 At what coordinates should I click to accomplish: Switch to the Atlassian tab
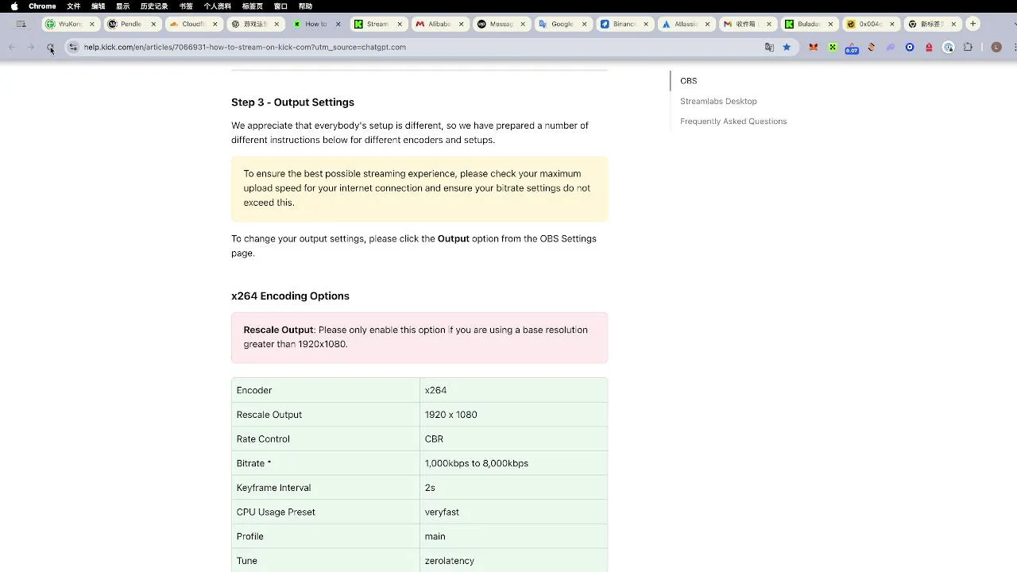[685, 24]
